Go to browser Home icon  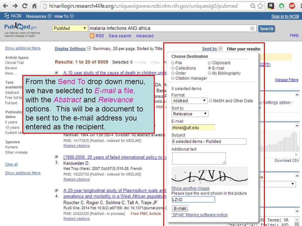click(x=34, y=6)
